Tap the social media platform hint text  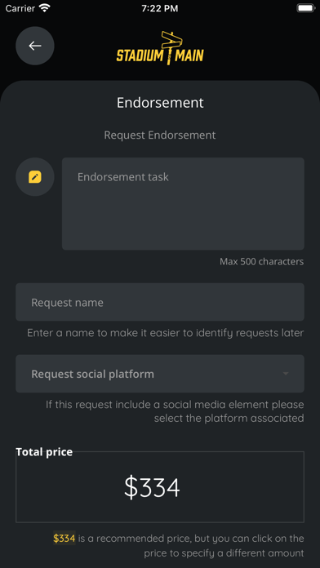pos(175,411)
